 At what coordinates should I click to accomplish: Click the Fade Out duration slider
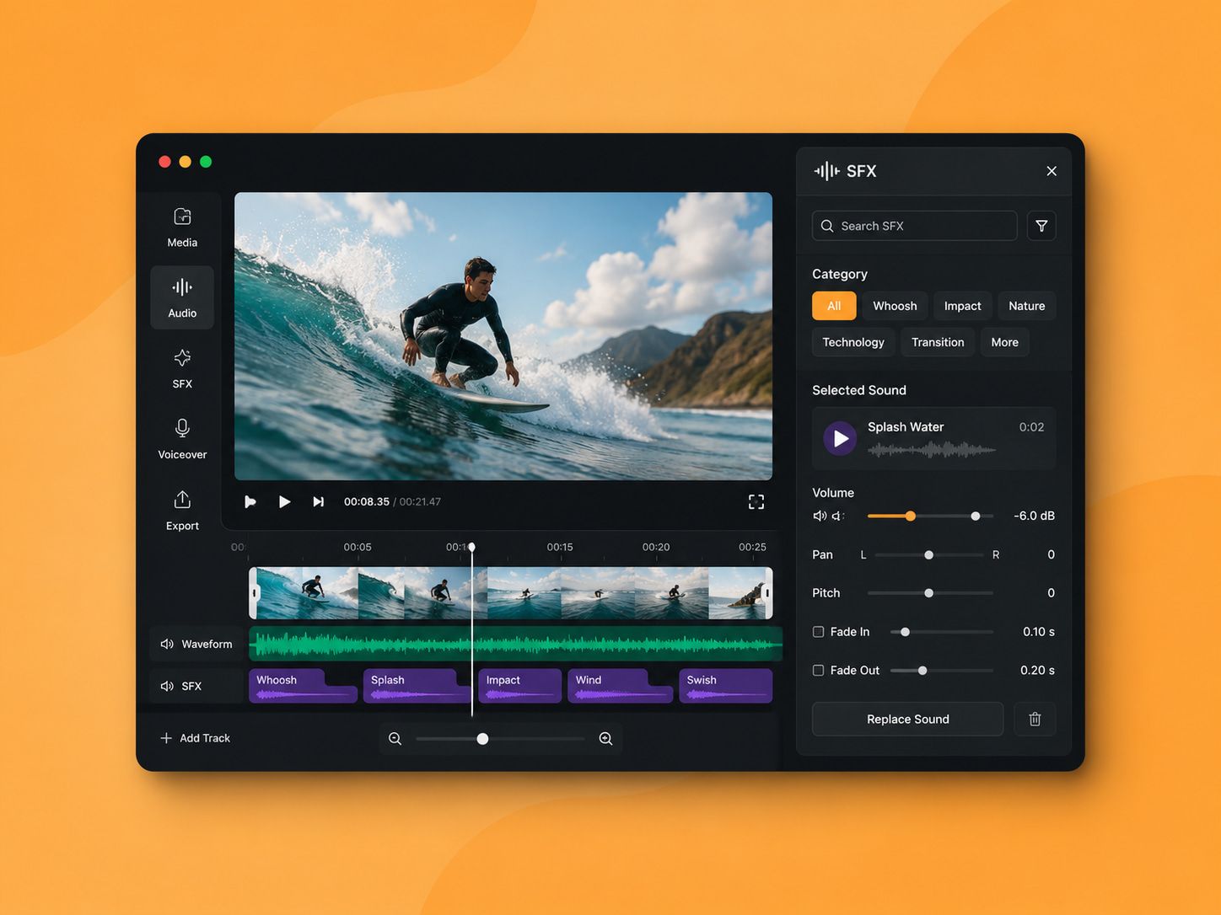click(942, 671)
